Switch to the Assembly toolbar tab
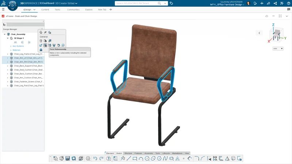Screen dimensions: 292x164 [149, 153]
